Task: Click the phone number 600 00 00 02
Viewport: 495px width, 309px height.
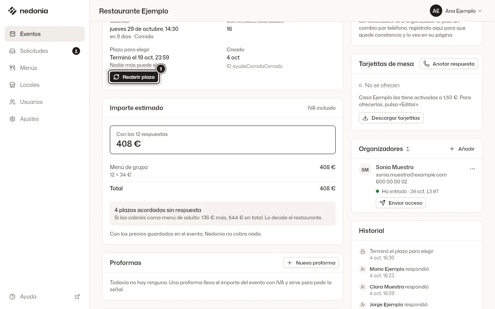Action: pyautogui.click(x=391, y=182)
